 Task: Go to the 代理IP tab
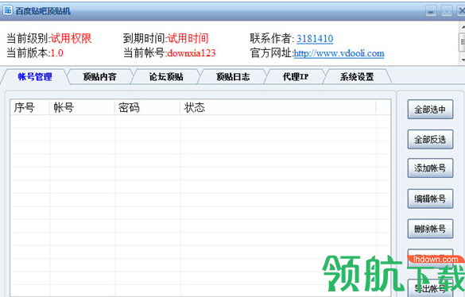pyautogui.click(x=296, y=77)
